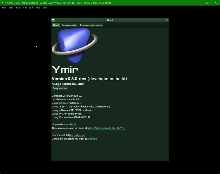Image resolution: width=220 pixels, height=174 pixels.
Task: Open the 除錯 (Debug) menu
Action: pos(38,8)
